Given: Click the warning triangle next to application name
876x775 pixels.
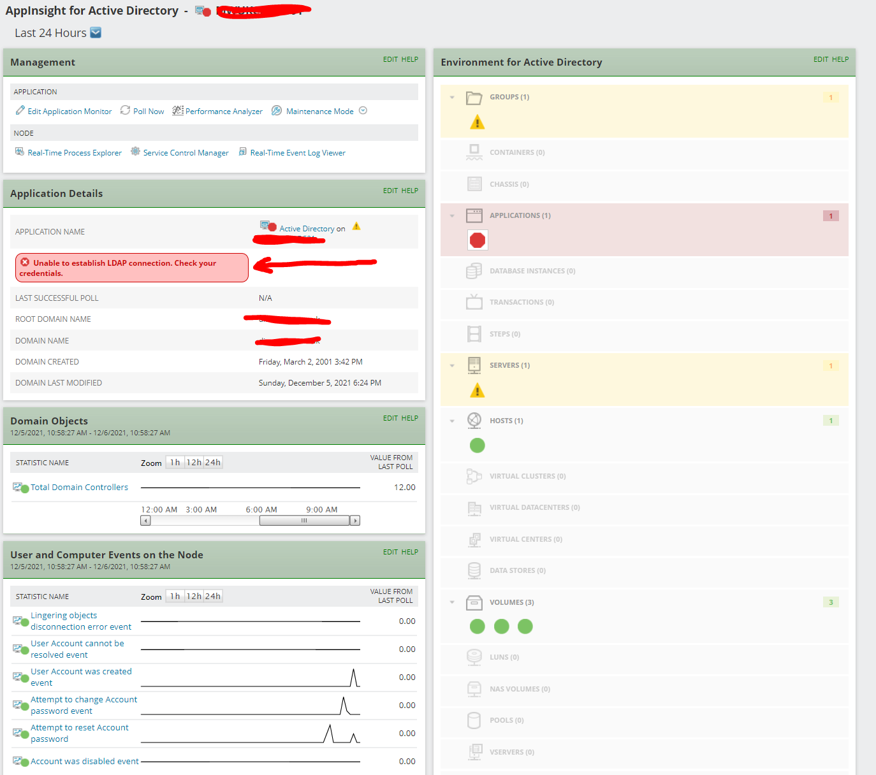Looking at the screenshot, I should pos(356,226).
